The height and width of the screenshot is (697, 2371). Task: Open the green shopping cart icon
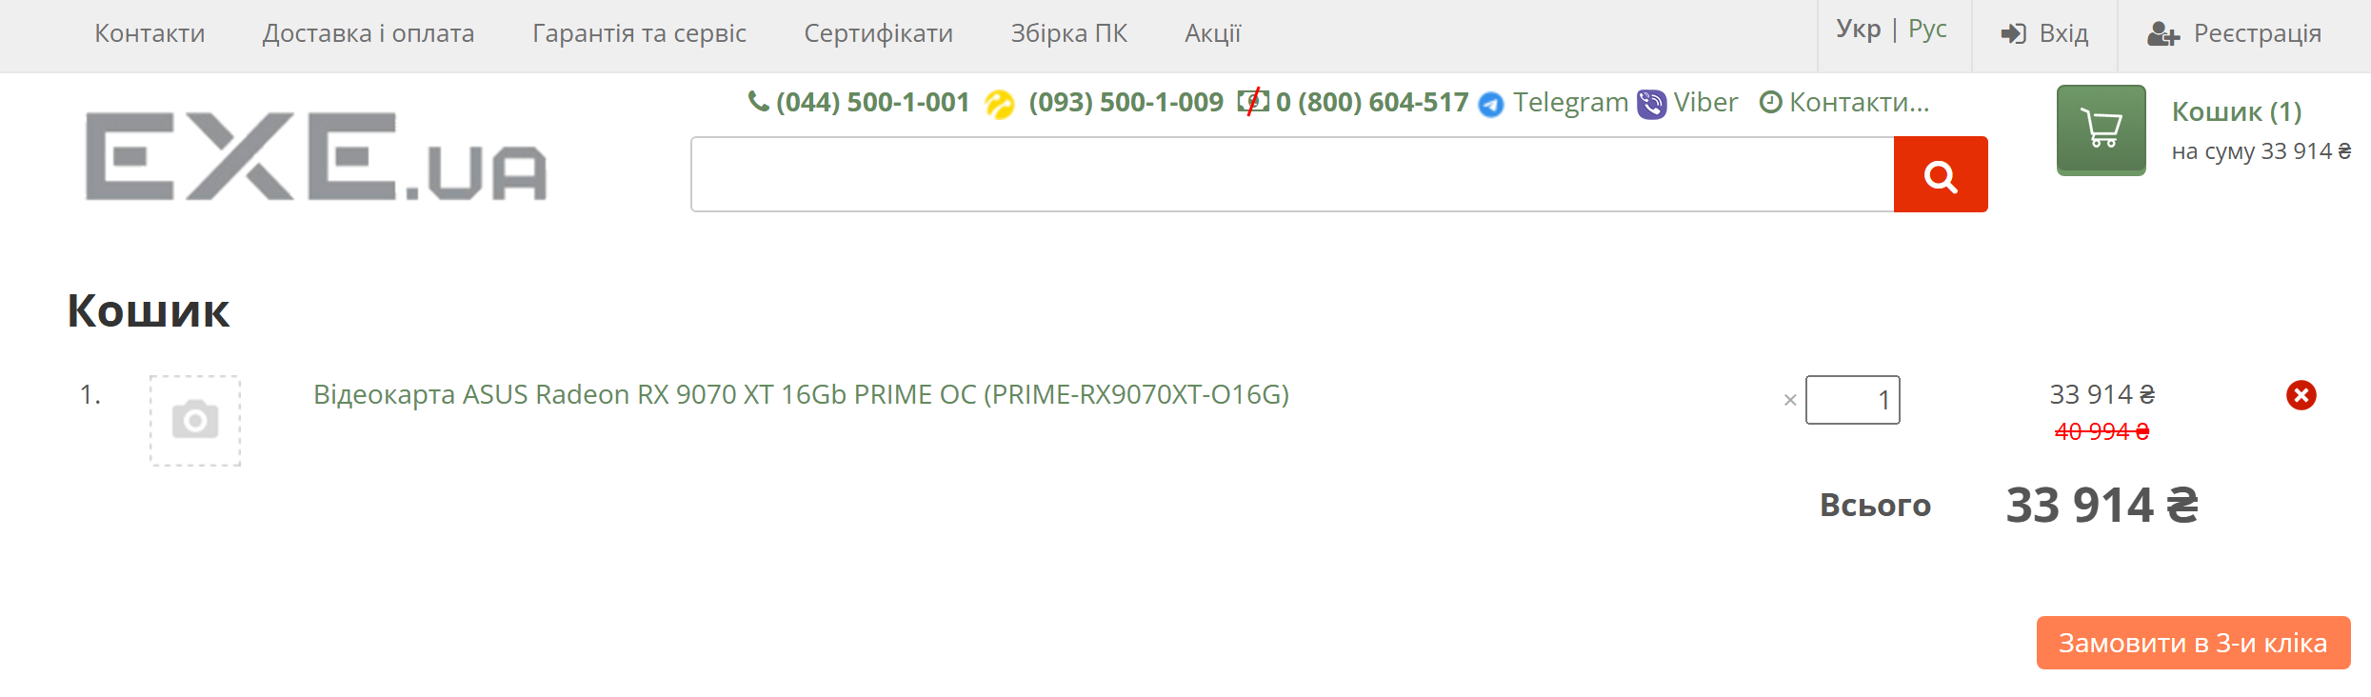2101,130
